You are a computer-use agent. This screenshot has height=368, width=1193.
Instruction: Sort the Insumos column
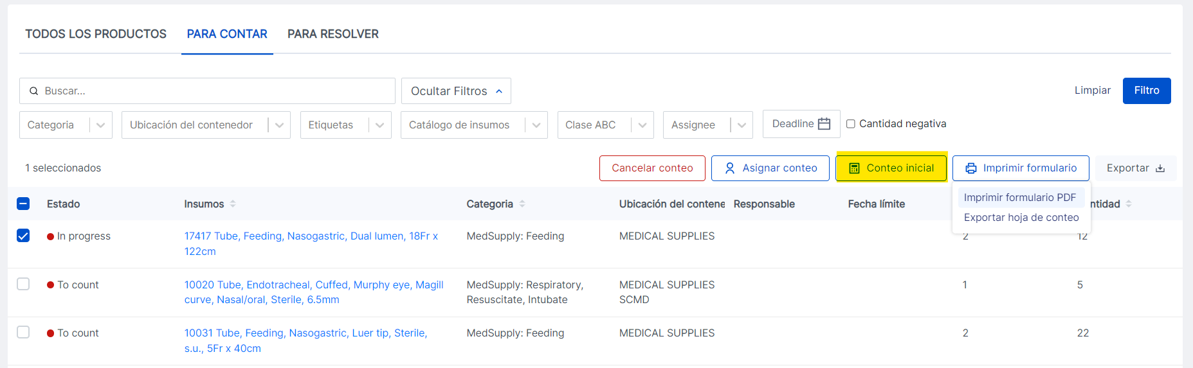pos(233,204)
